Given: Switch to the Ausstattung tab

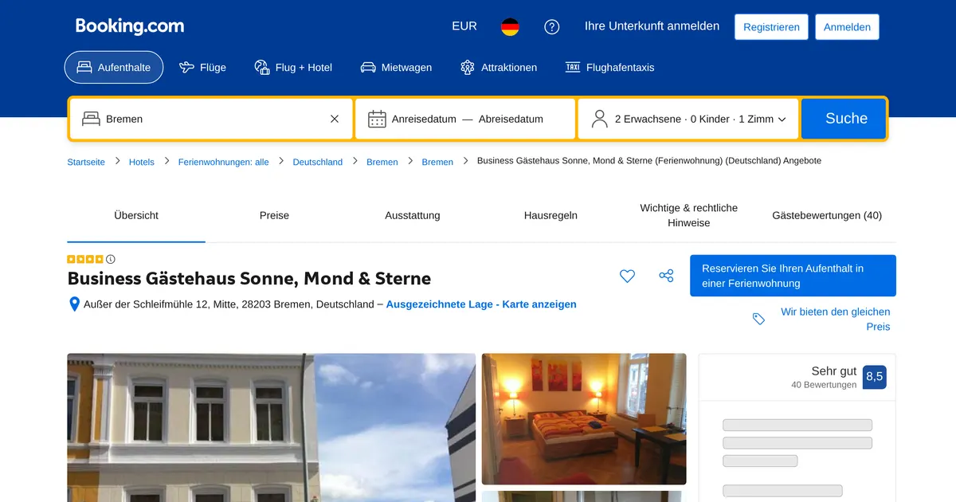Looking at the screenshot, I should coord(413,215).
